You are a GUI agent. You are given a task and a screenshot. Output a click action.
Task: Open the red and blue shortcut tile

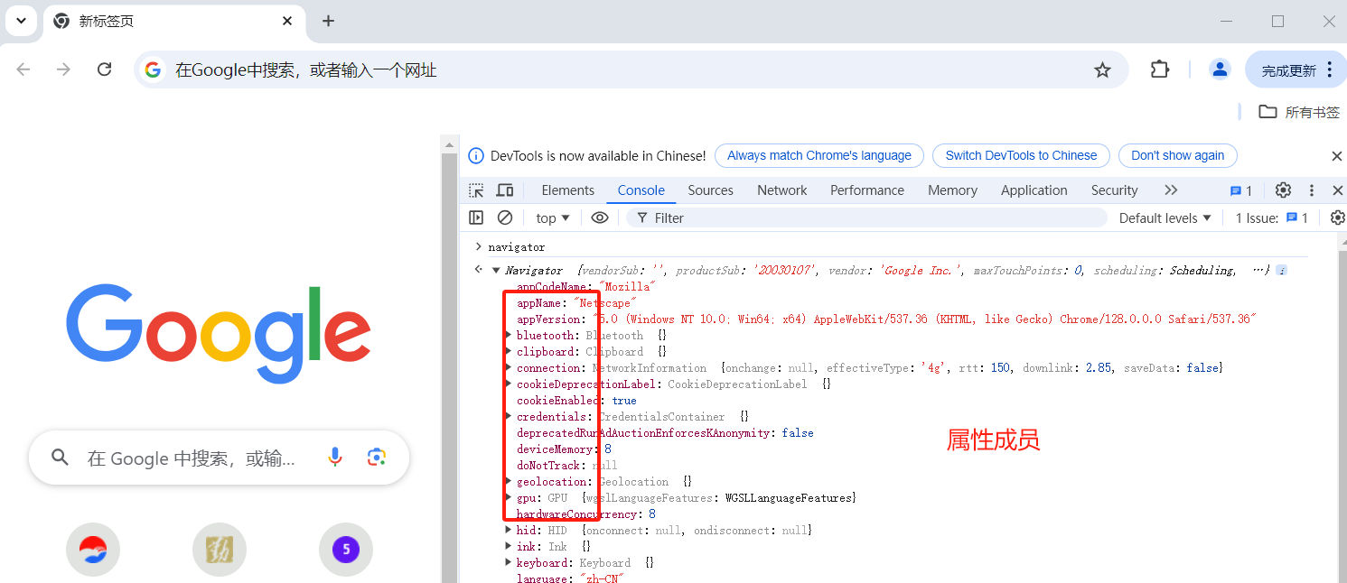point(93,549)
